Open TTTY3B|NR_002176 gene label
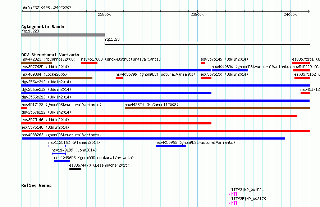The image size is (320, 207). click(x=248, y=199)
